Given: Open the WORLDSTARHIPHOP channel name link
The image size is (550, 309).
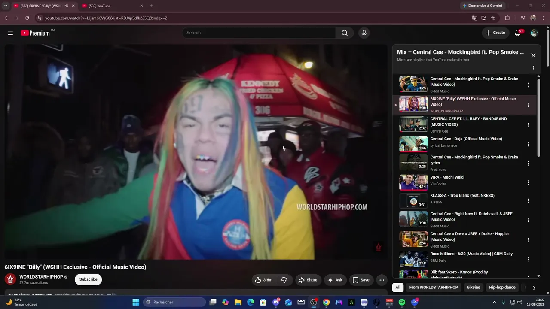Looking at the screenshot, I should click(x=41, y=277).
